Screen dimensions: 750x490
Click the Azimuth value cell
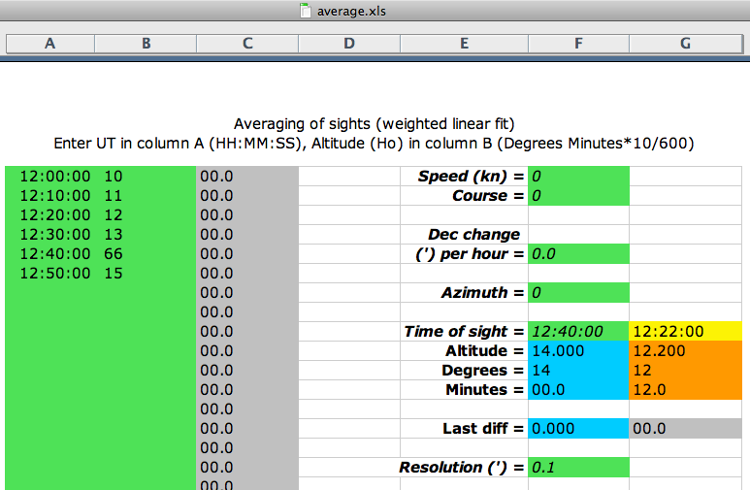coord(577,293)
